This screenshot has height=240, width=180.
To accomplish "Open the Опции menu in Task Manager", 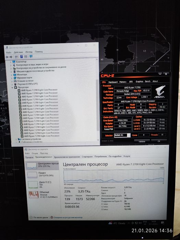I will 35,153.
